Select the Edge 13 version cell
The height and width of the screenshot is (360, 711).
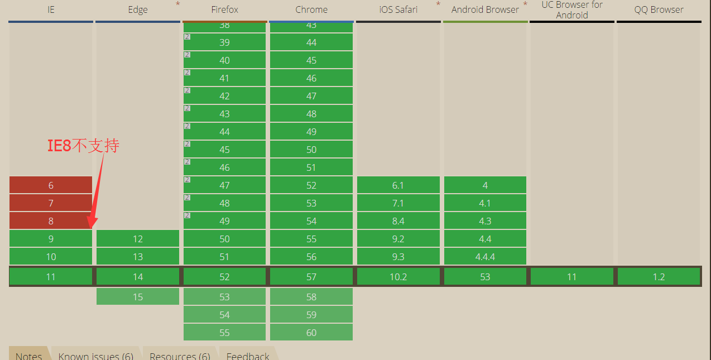pyautogui.click(x=138, y=257)
